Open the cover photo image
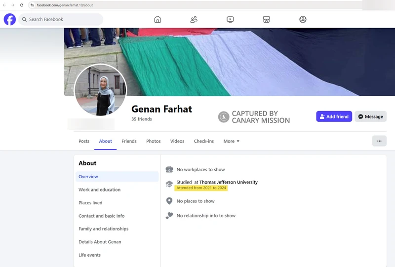 tap(230, 62)
